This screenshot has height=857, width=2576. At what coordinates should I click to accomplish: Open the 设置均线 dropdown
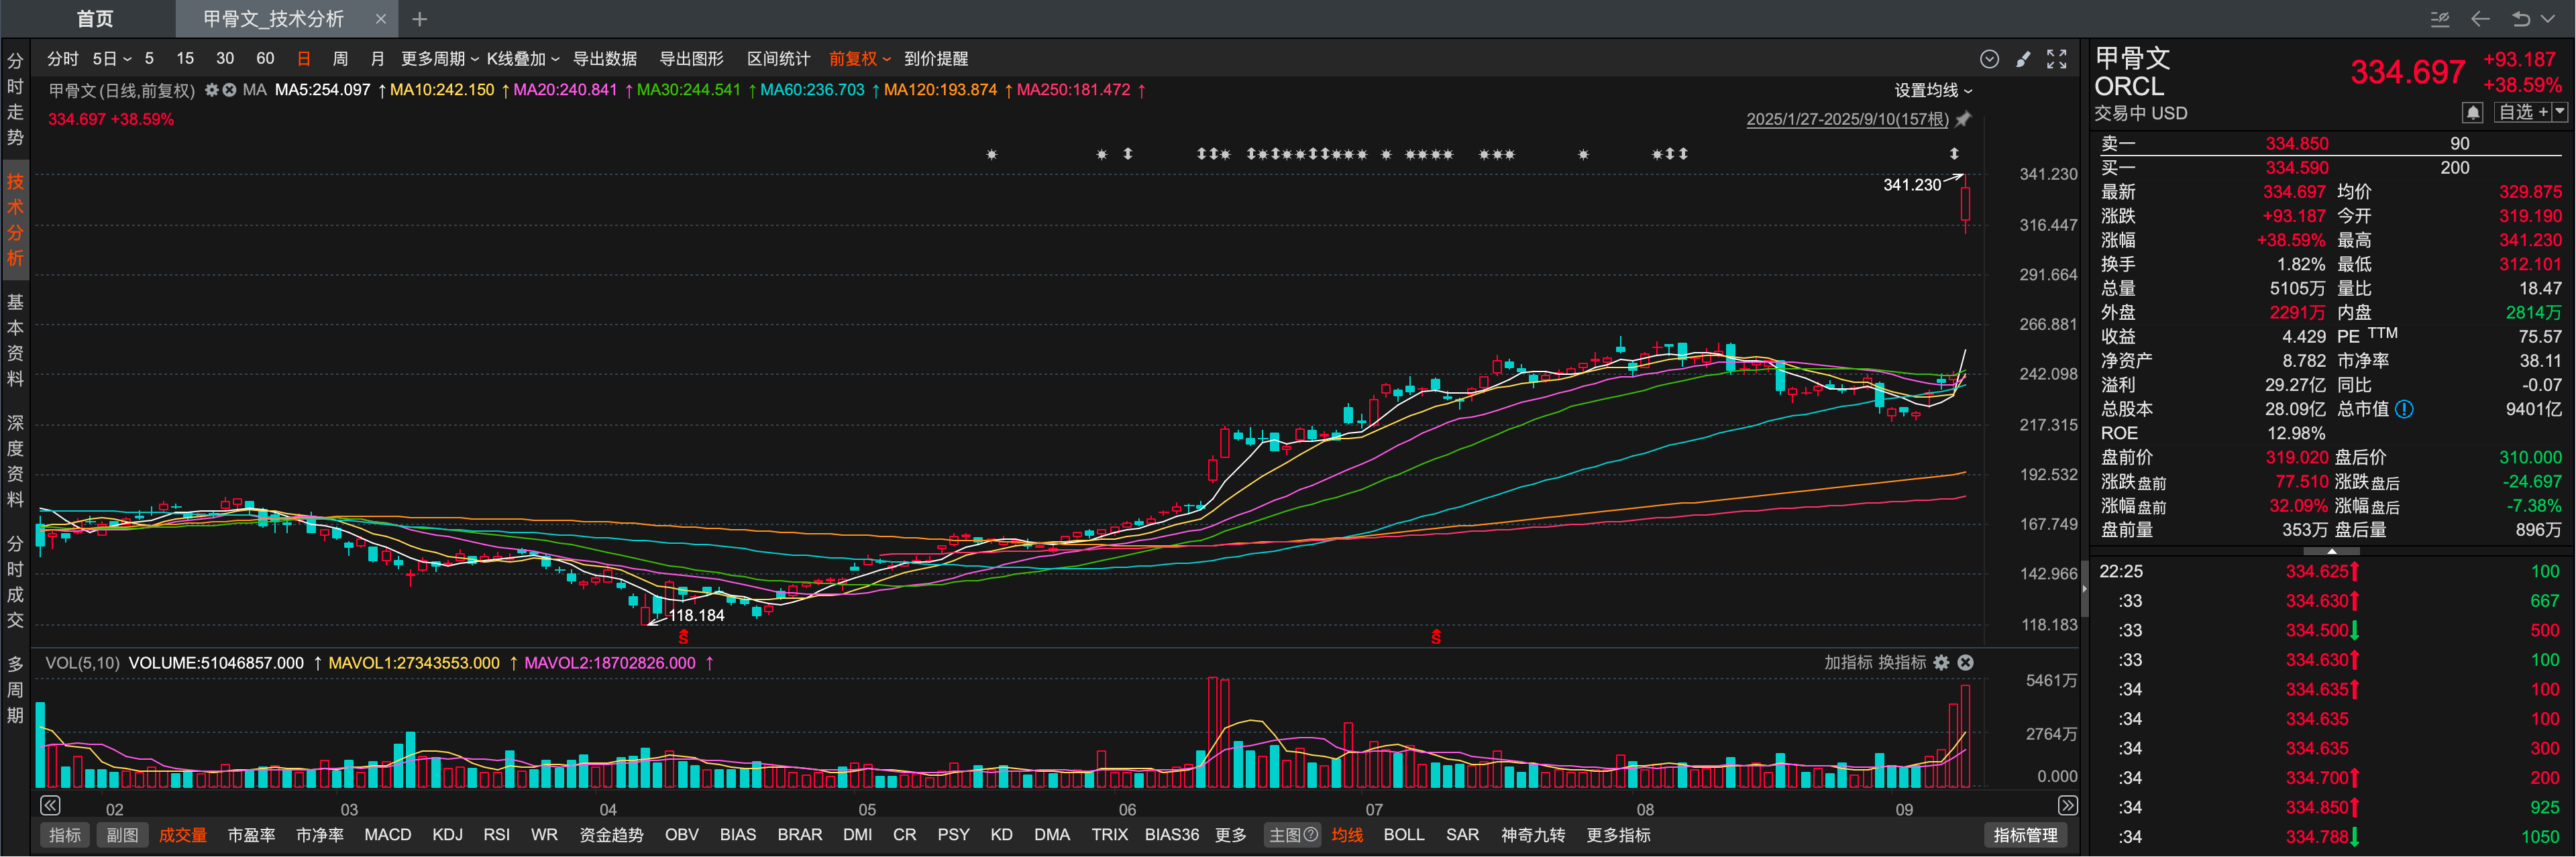point(1933,90)
